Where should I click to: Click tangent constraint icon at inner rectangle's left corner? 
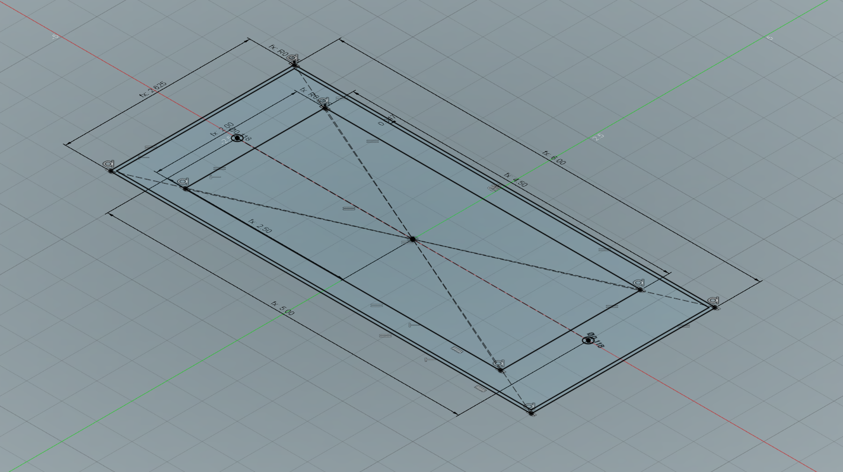pos(183,181)
